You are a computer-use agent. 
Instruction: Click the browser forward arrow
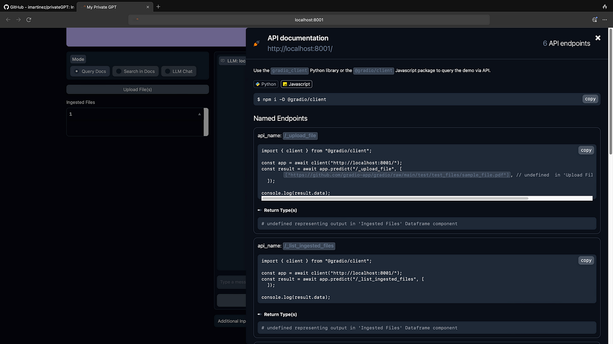[18, 19]
